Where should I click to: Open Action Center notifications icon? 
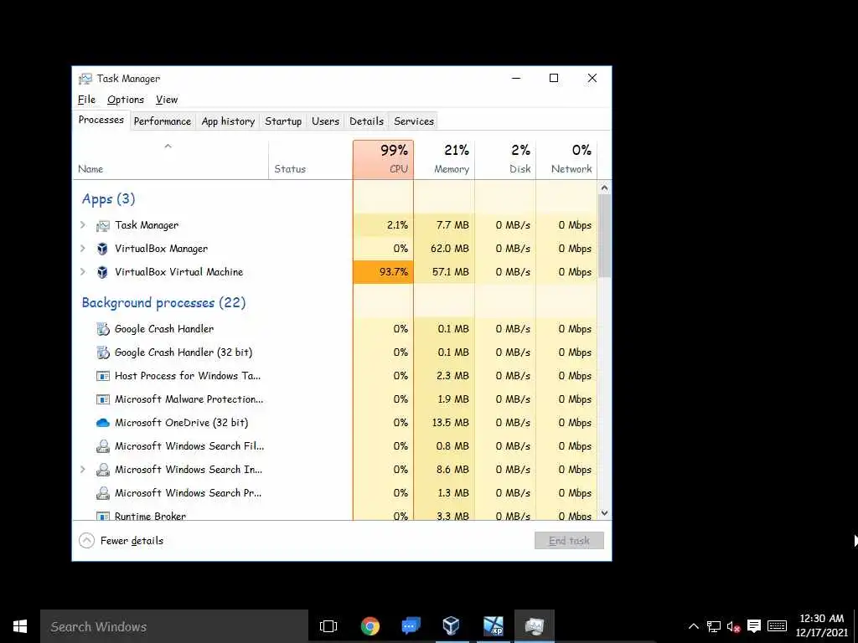coord(754,626)
